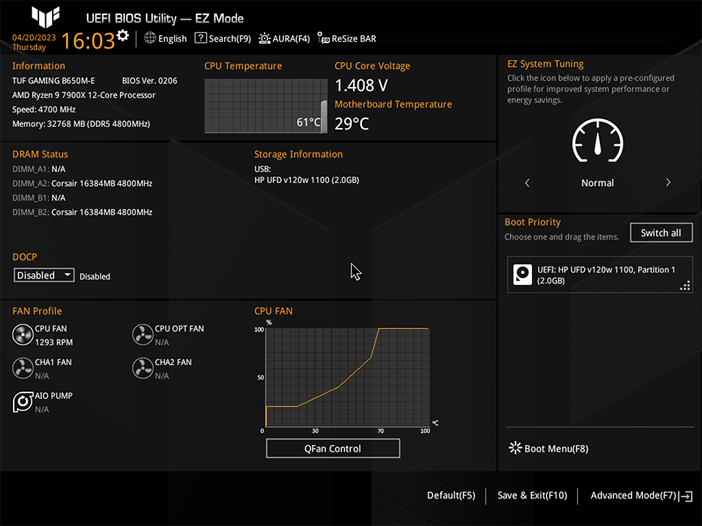Image resolution: width=702 pixels, height=526 pixels.
Task: Click Speed: 4700 MHz text
Action: pos(44,110)
